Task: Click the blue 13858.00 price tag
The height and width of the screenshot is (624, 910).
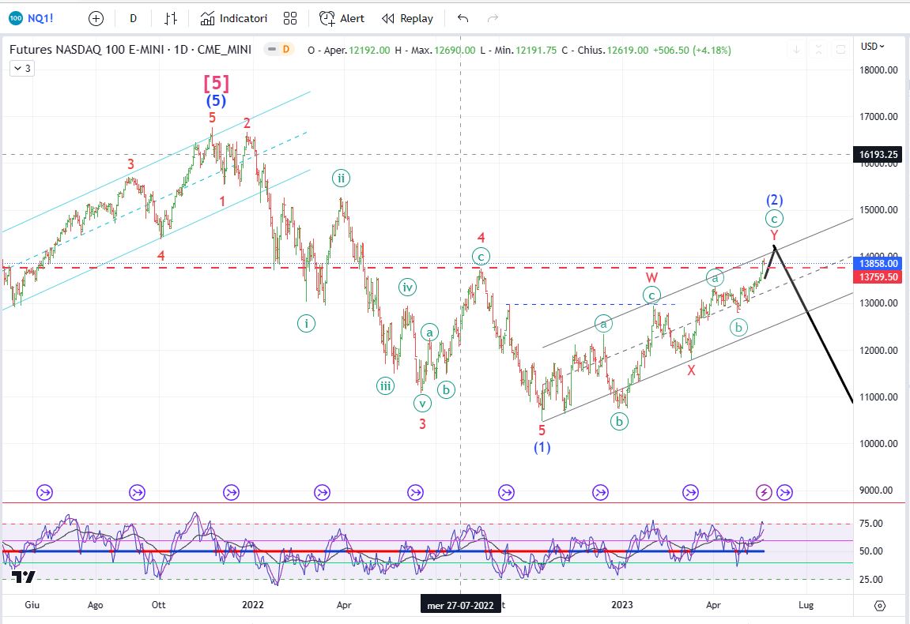Action: tap(878, 263)
